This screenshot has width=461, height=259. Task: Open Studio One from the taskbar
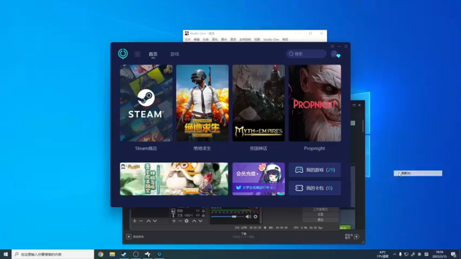[148, 254]
